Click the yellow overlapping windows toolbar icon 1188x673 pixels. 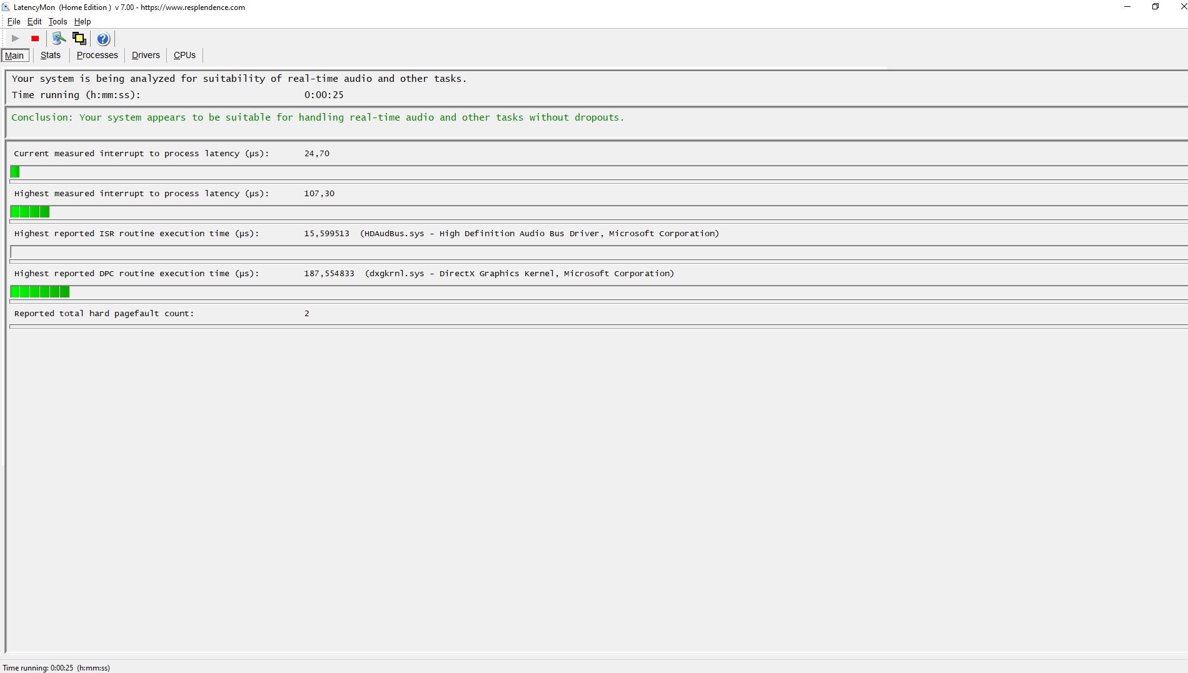[79, 39]
